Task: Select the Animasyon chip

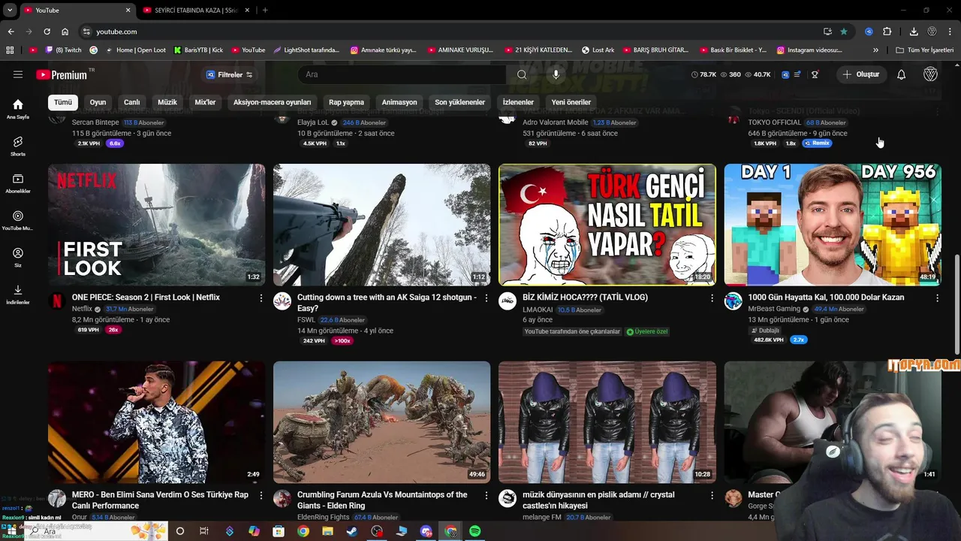Action: pyautogui.click(x=399, y=102)
